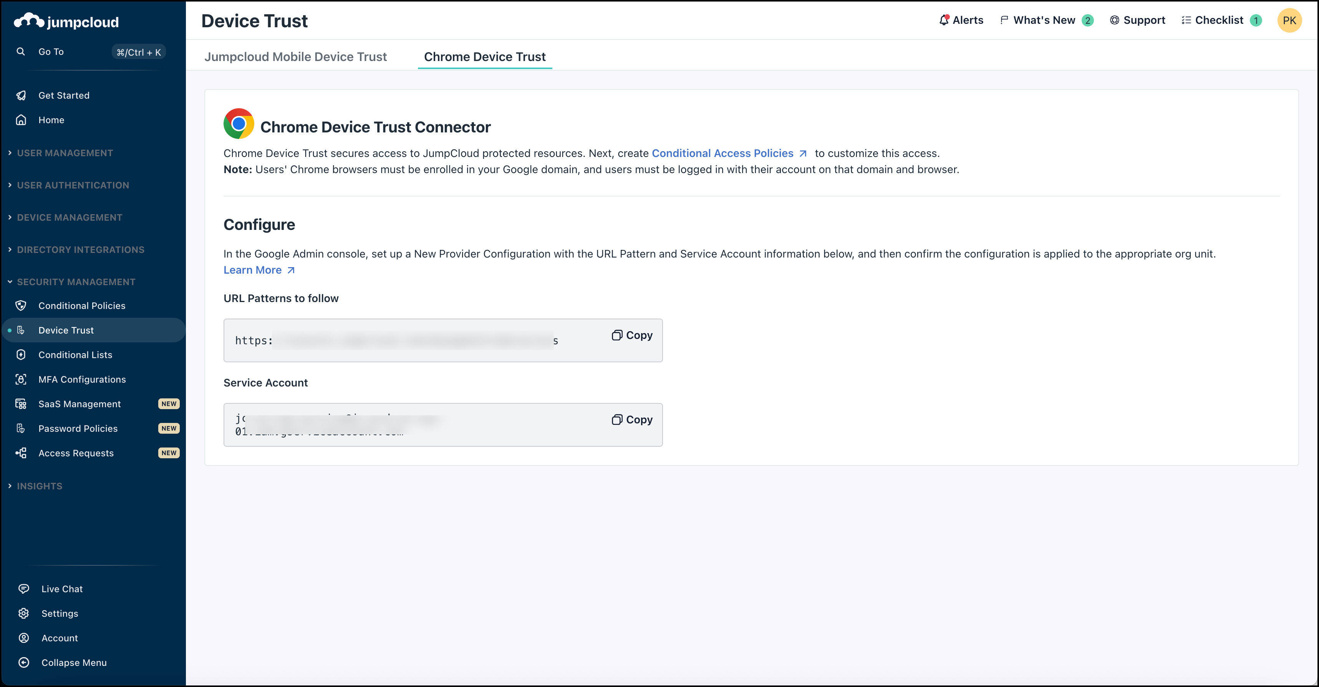Open Get Started rocket icon
This screenshot has height=687, width=1319.
point(21,95)
